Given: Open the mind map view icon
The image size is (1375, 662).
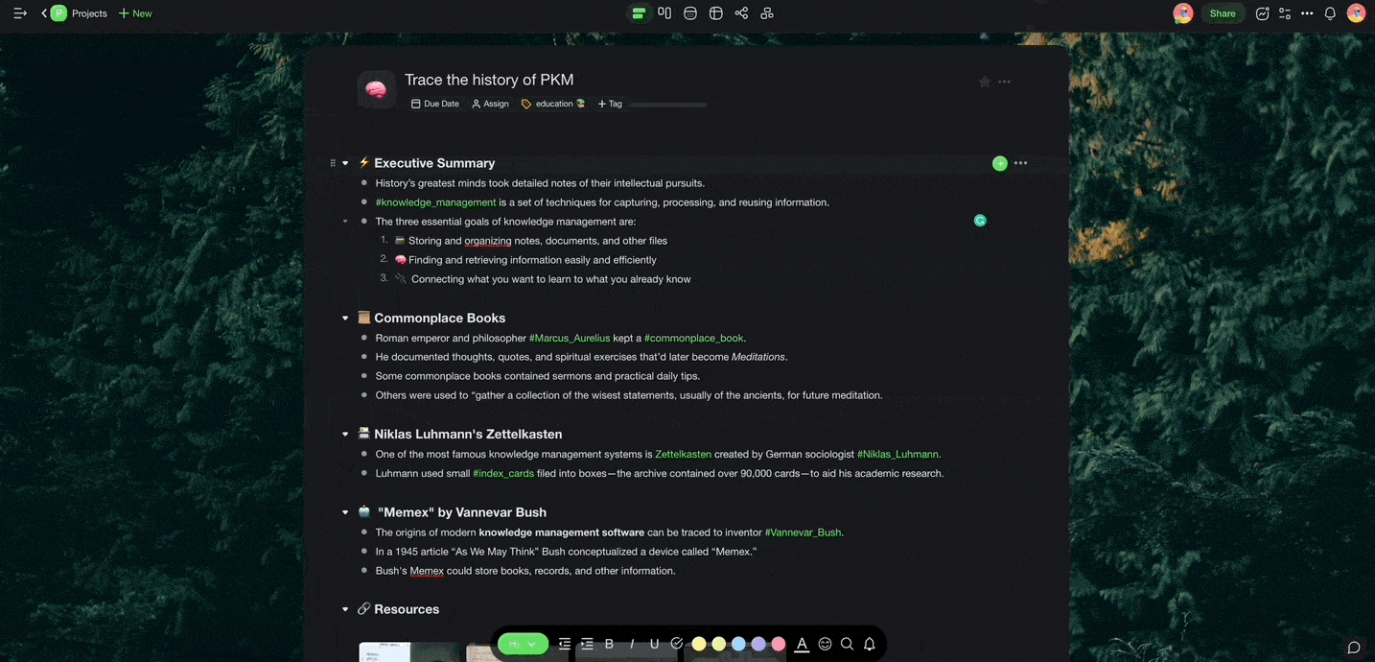Looking at the screenshot, I should (766, 12).
